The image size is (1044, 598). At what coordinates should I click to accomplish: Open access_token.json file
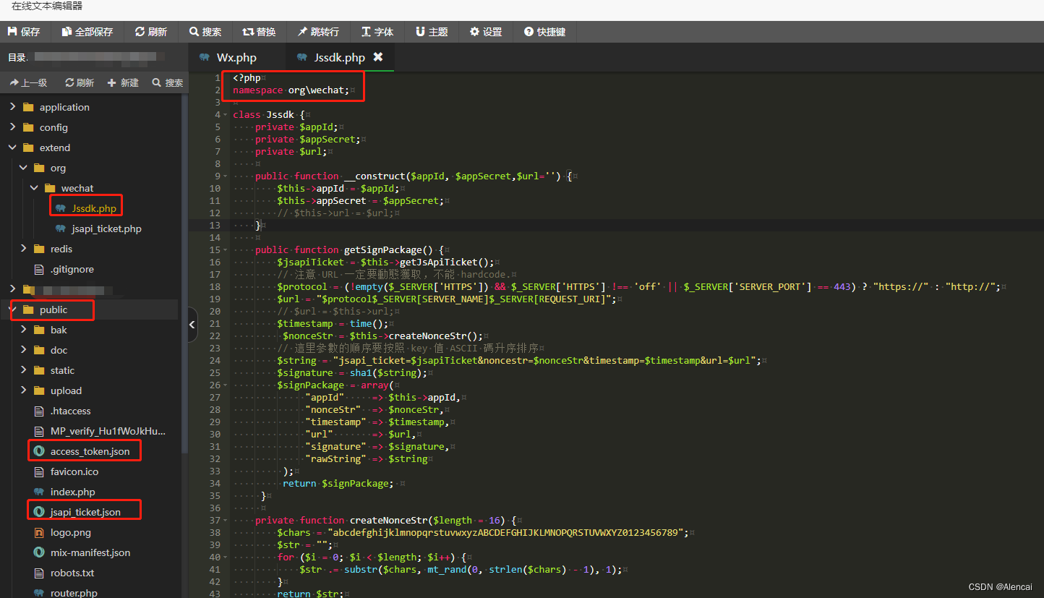90,451
